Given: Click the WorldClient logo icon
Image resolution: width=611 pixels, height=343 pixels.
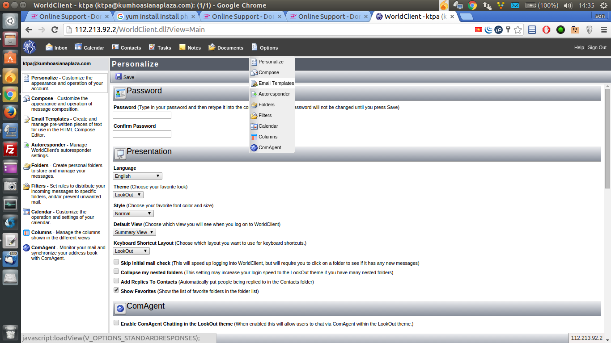Looking at the screenshot, I should pos(30,47).
